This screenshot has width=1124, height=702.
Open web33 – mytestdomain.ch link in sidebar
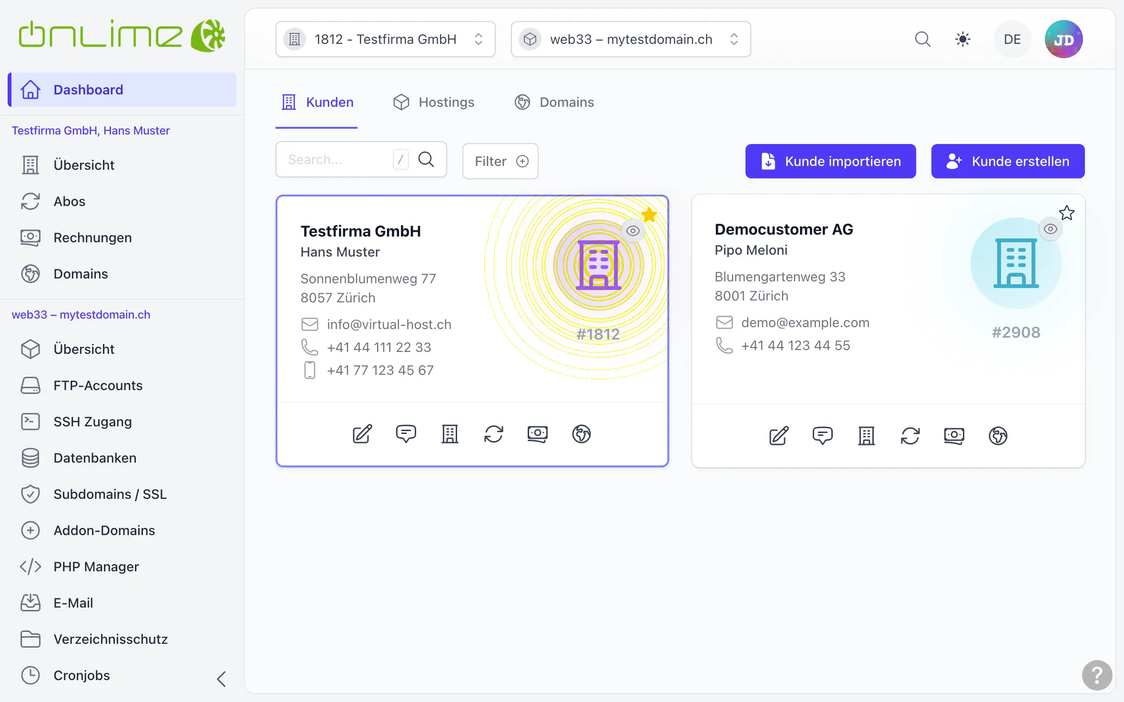pos(81,315)
